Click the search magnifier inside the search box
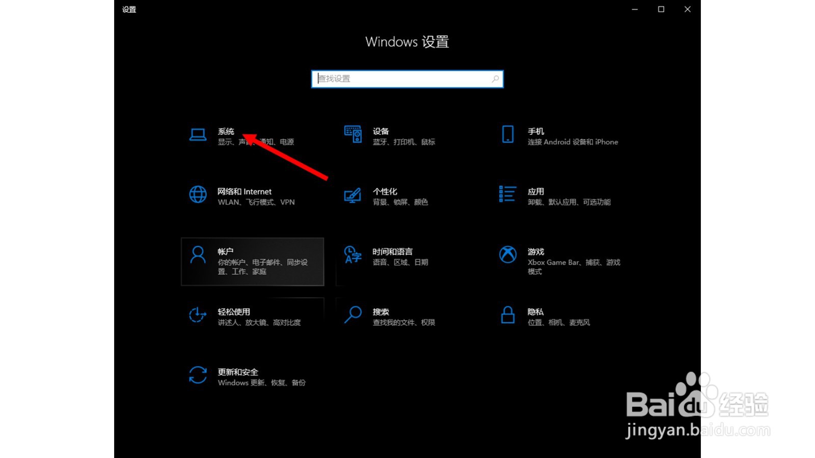Image resolution: width=815 pixels, height=458 pixels. point(495,79)
